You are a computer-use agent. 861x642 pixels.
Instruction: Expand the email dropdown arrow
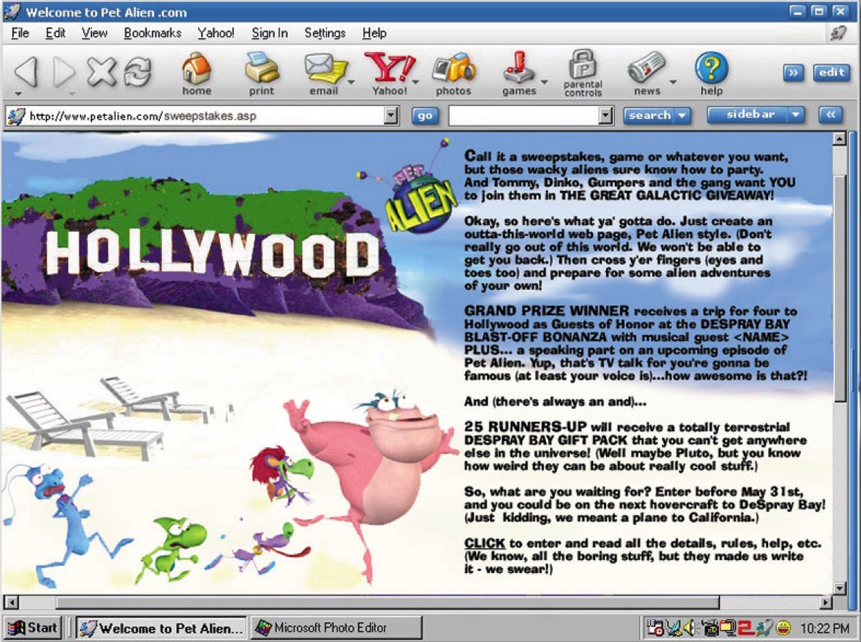[352, 82]
